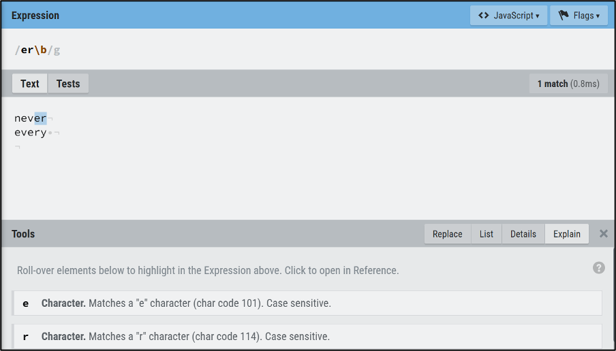The image size is (616, 351).
Task: Click inside the expression input field
Action: 308,50
